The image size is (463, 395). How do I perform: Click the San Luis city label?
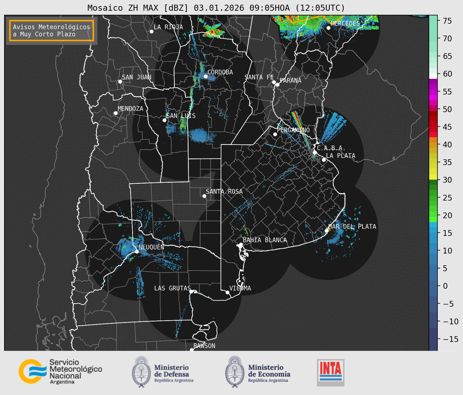[x=181, y=116]
